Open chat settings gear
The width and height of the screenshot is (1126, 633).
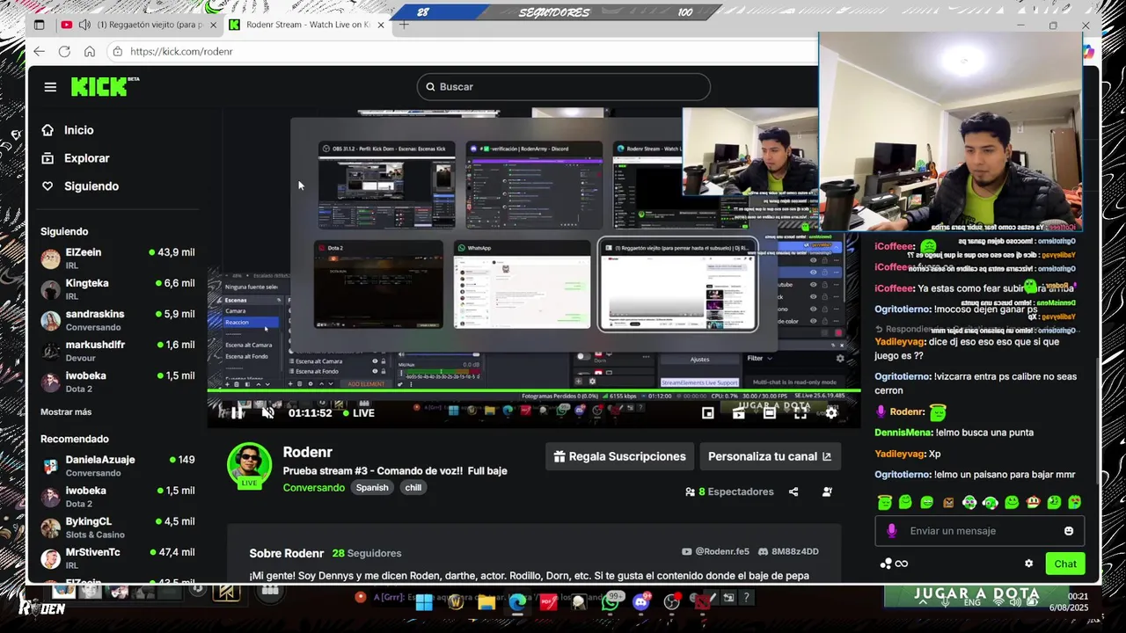pos(1028,564)
